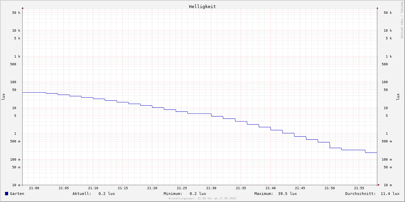Click the right axis unit label lux
The width and height of the screenshot is (405, 202).
coord(398,97)
